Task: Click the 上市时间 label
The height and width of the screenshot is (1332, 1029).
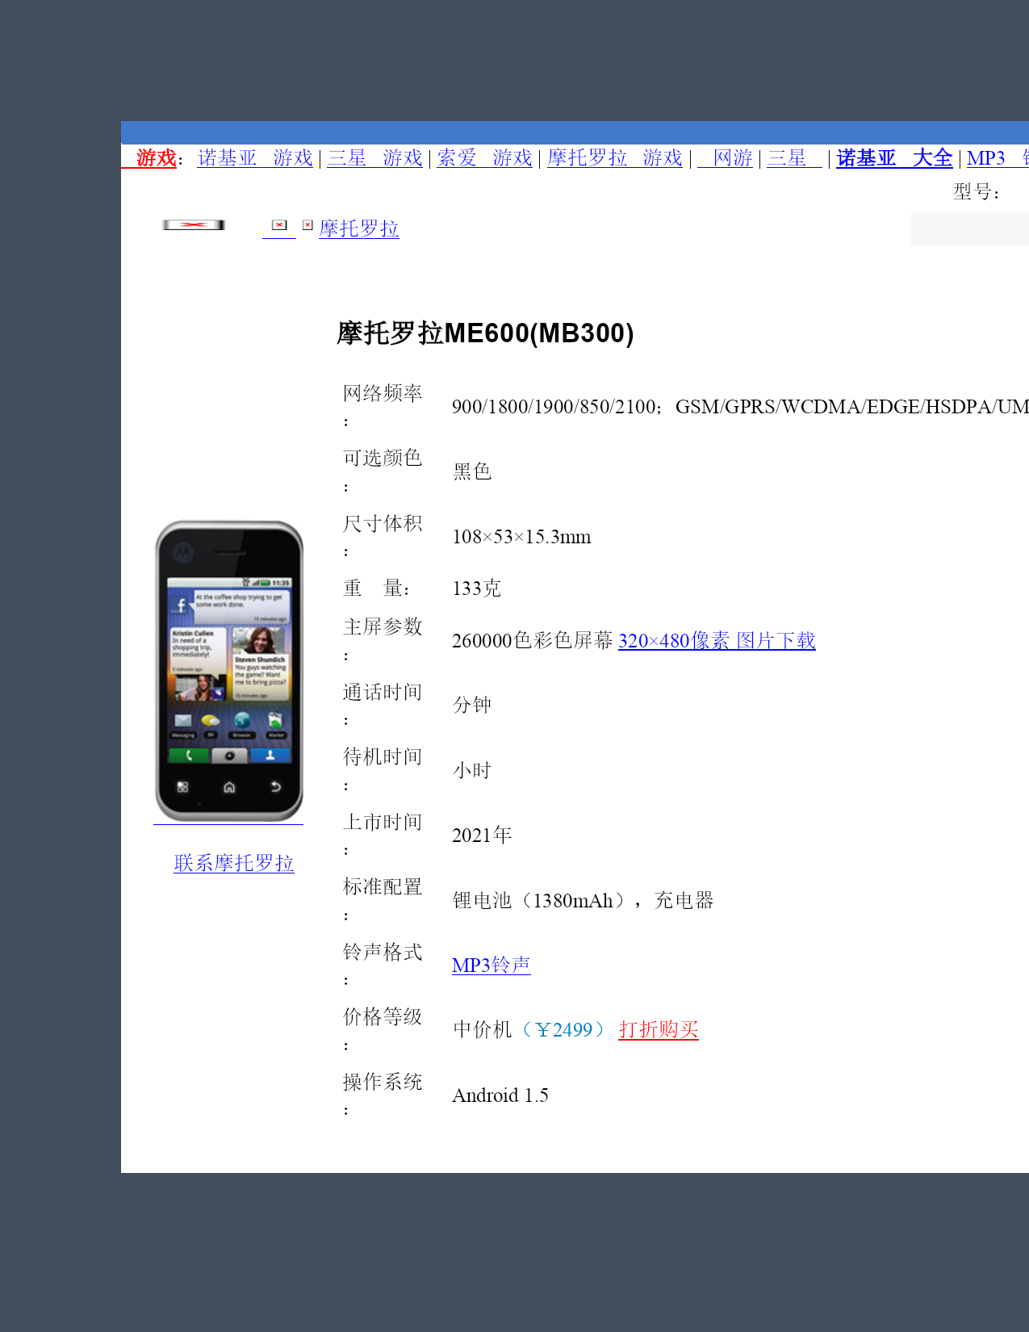Action: tap(383, 822)
